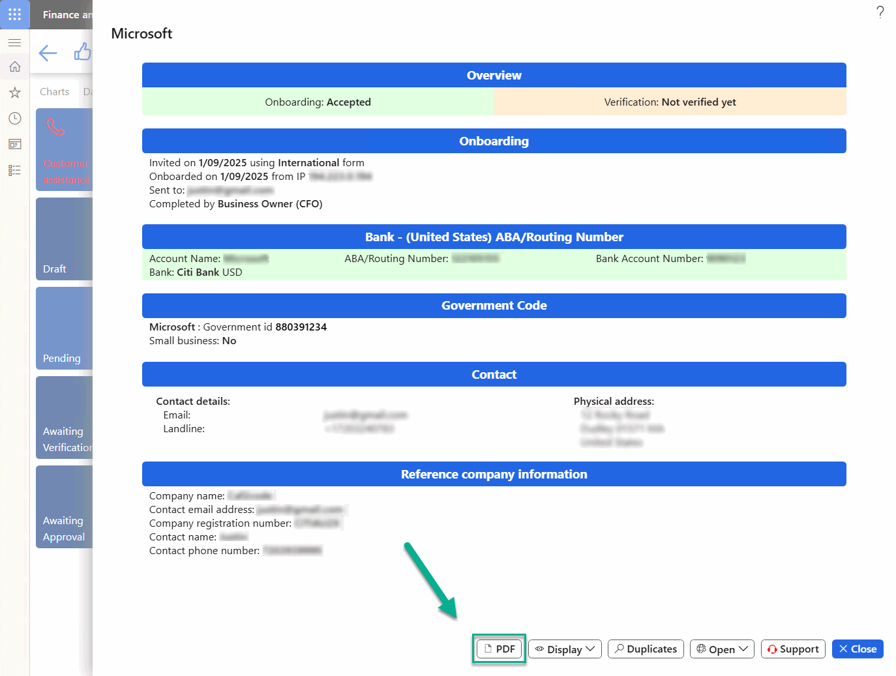
Task: Open the Display dropdown
Action: pyautogui.click(x=565, y=649)
